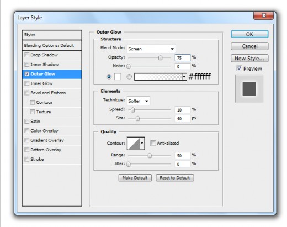Click the Jitter value field
Image resolution: width=287 pixels, height=227 pixels.
pos(183,164)
